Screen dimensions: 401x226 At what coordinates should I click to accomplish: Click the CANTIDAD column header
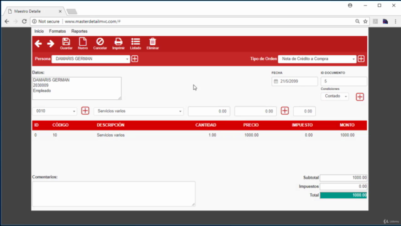pos(206,125)
